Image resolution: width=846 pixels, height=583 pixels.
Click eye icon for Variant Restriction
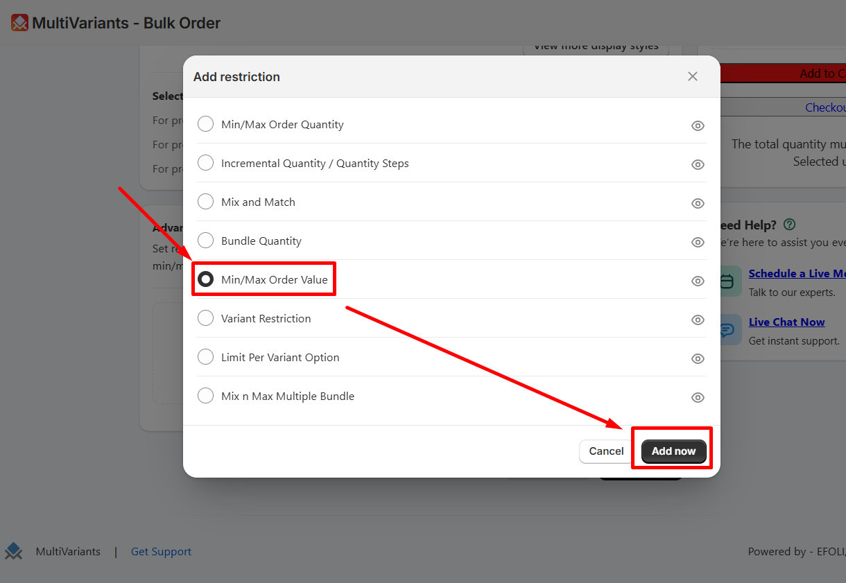pyautogui.click(x=698, y=320)
